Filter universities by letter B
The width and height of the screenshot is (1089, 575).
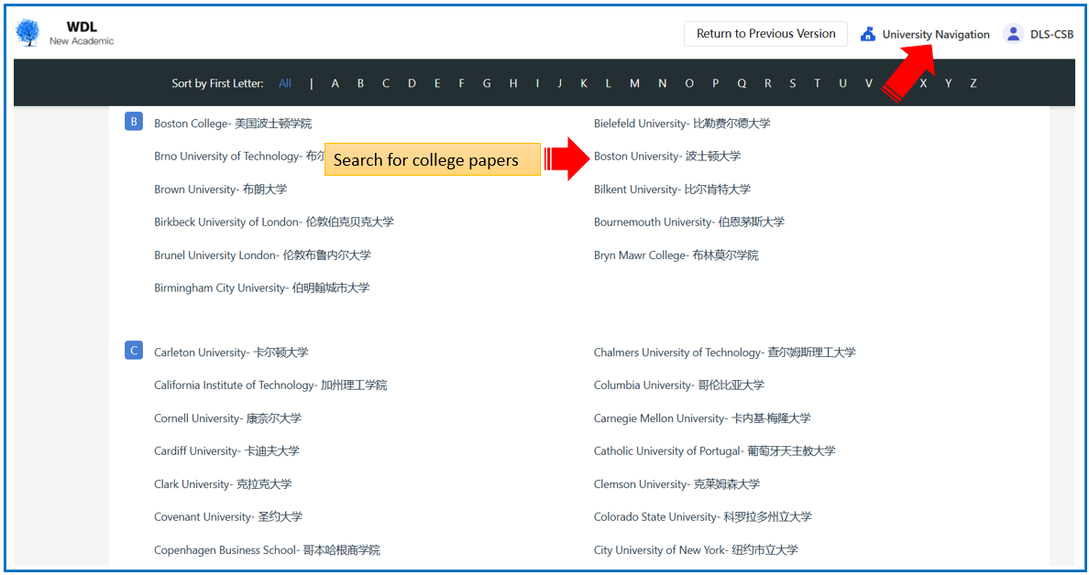click(360, 83)
